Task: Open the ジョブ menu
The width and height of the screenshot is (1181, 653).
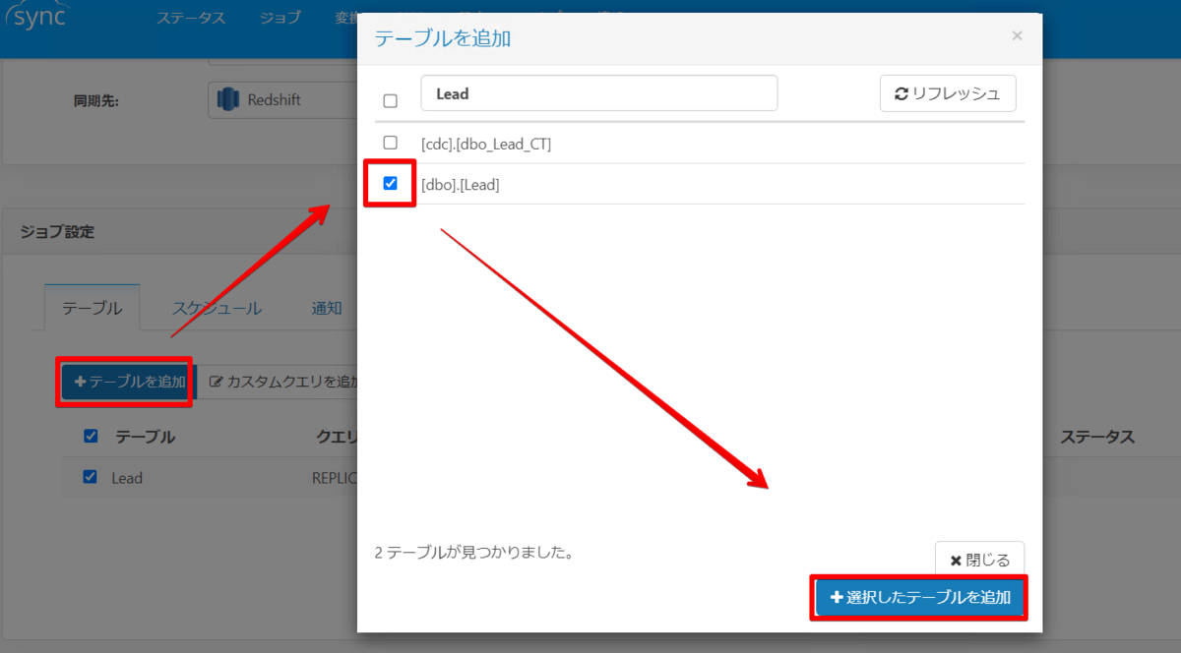Action: pos(280,17)
